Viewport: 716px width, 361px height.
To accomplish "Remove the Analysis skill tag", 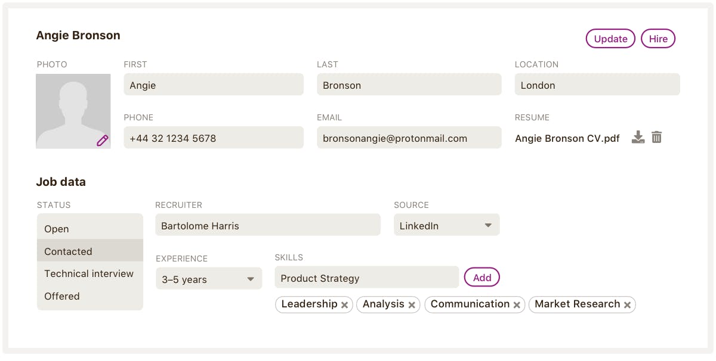I will coord(412,305).
